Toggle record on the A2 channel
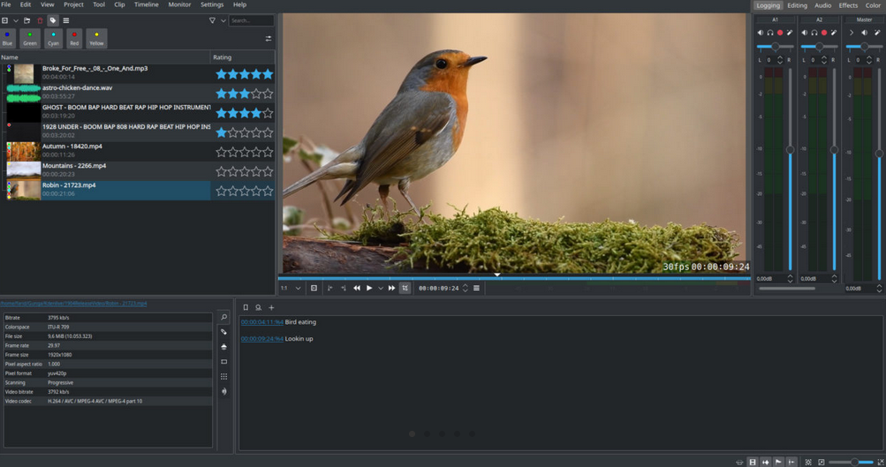886x467 pixels. (824, 33)
